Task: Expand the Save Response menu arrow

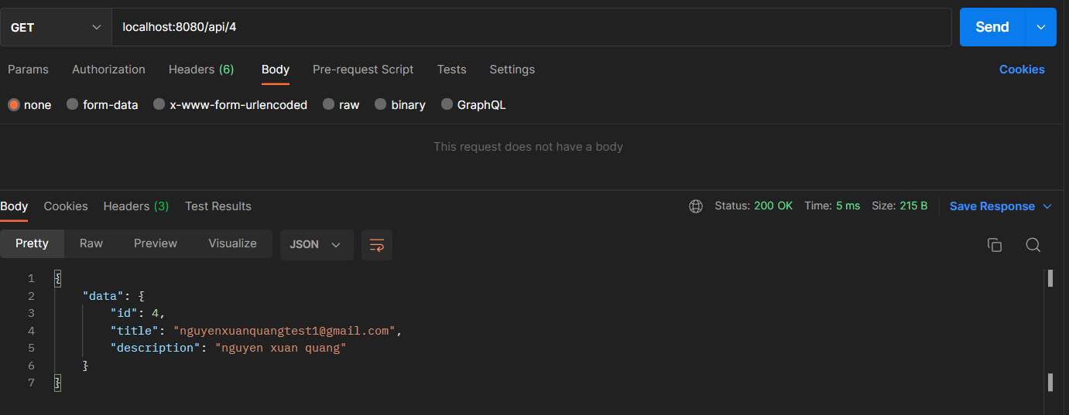Action: coord(1048,206)
